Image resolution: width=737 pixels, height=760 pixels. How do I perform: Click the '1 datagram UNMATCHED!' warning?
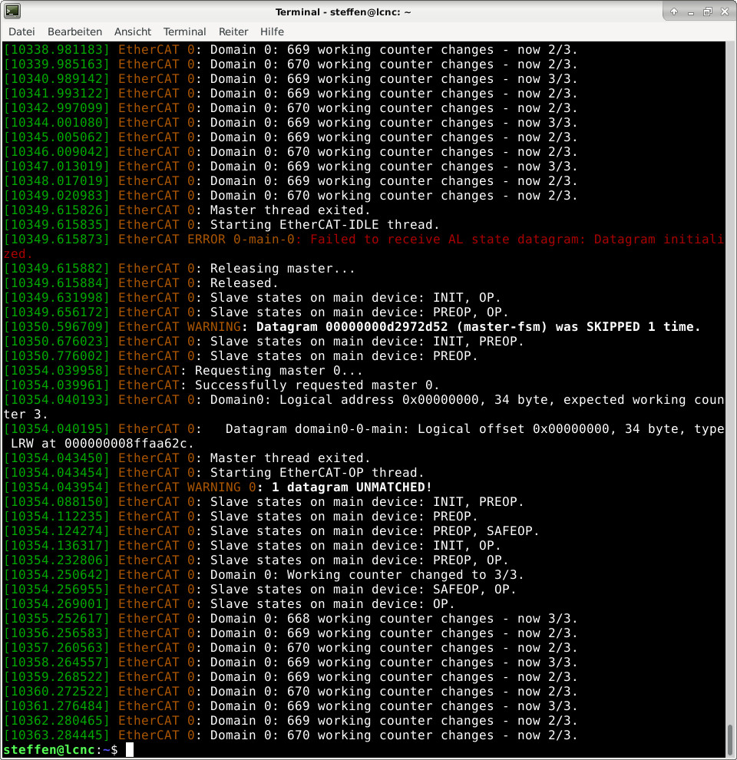pyautogui.click(x=218, y=487)
